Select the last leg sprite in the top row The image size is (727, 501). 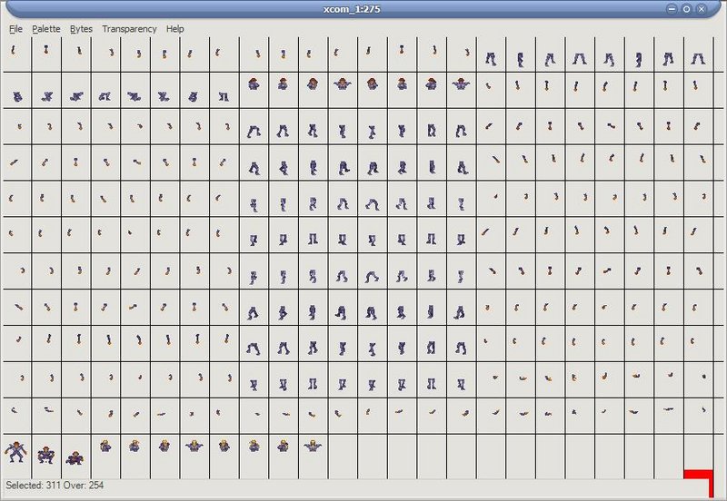698,59
